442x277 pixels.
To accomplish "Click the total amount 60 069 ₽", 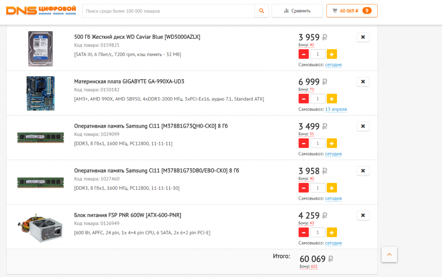I will (x=316, y=259).
